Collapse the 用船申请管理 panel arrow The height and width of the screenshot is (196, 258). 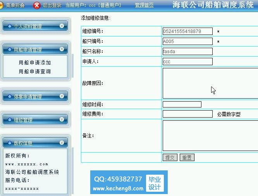point(62,49)
